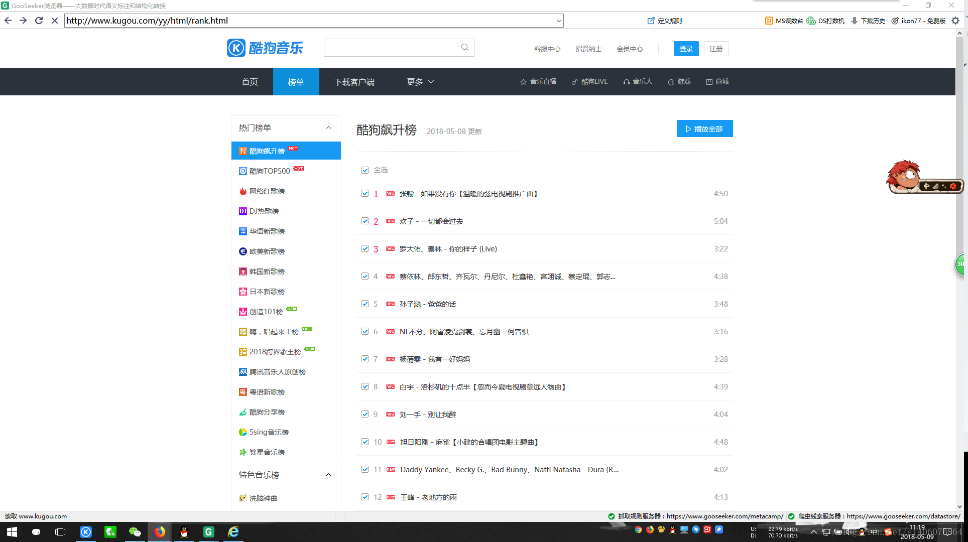Click the 韩国新歌榜 icon
Screen dimensions: 968x542
(x=243, y=272)
